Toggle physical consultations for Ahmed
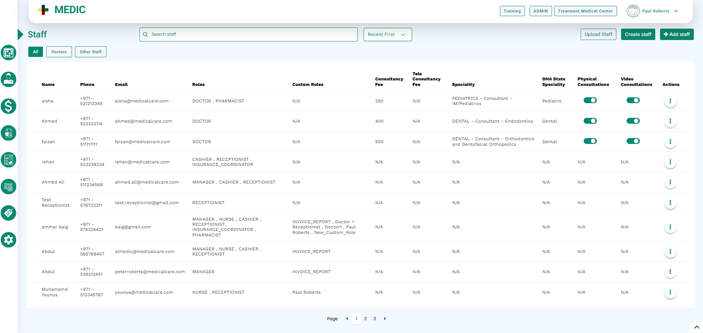Image resolution: width=703 pixels, height=333 pixels. point(590,121)
